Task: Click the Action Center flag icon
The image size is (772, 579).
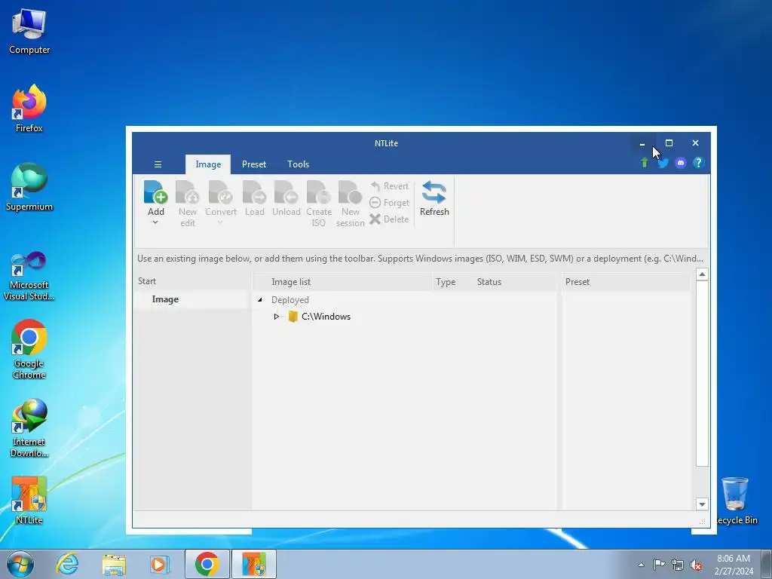Action: coord(659,565)
